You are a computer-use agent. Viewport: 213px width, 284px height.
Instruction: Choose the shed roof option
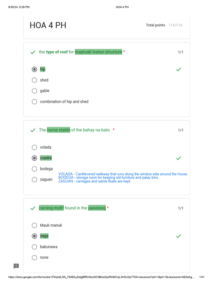coord(34,80)
